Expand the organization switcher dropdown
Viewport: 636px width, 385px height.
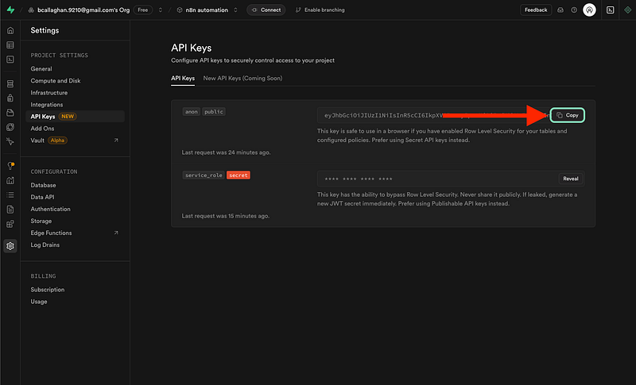(160, 10)
